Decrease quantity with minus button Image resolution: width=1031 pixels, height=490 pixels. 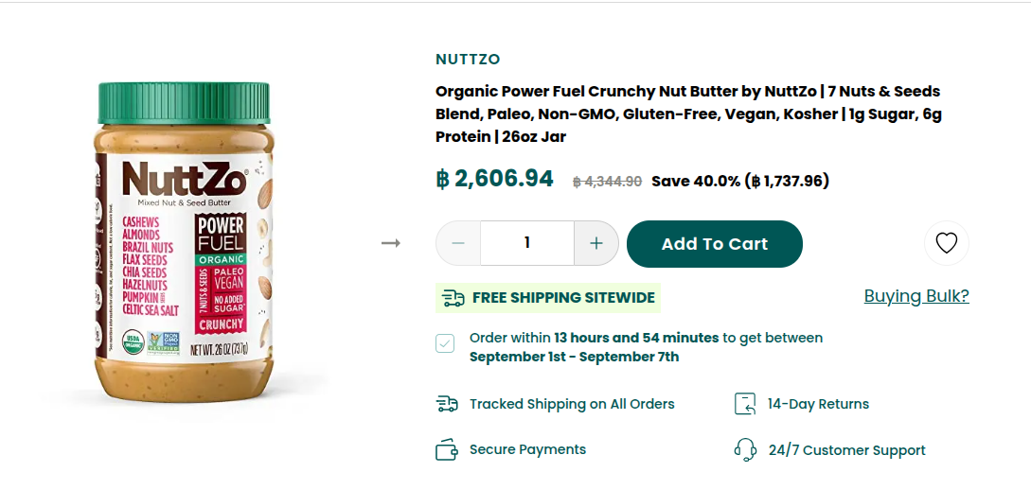pyautogui.click(x=458, y=243)
